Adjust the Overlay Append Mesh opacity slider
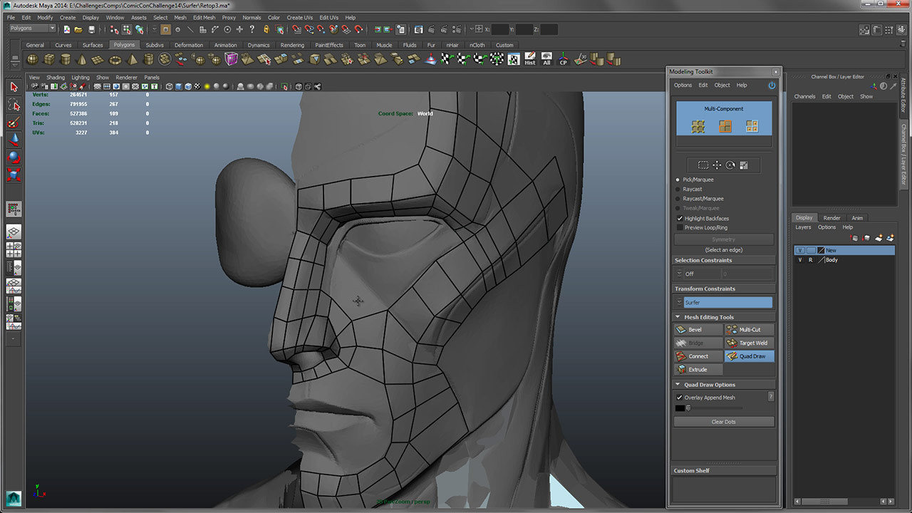This screenshot has height=513, width=912. (x=688, y=407)
